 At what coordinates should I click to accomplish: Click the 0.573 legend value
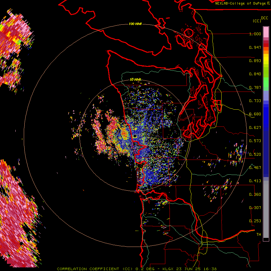click(x=255, y=141)
